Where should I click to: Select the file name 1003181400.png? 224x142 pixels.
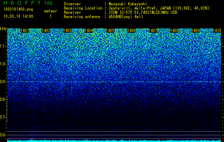[19, 9]
